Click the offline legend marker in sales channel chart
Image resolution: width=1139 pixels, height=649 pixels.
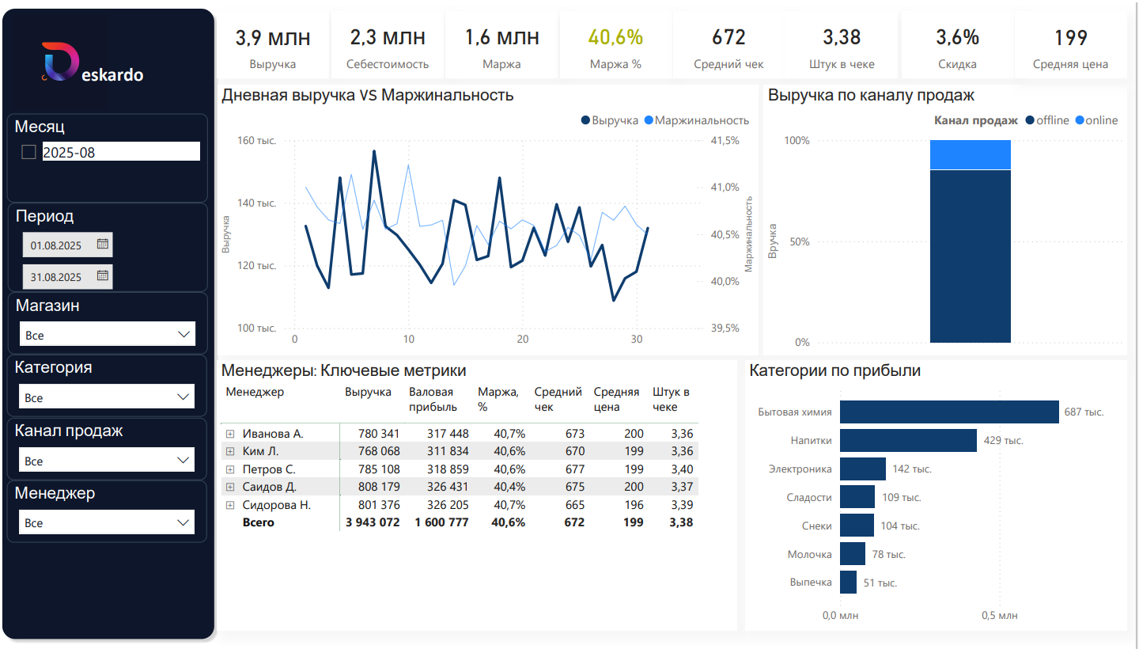(1030, 120)
